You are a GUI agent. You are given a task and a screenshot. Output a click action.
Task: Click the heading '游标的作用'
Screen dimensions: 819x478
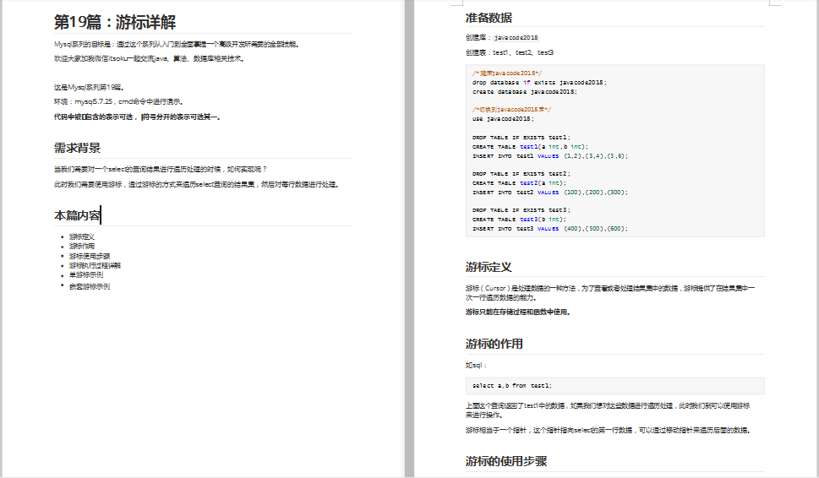[494, 344]
